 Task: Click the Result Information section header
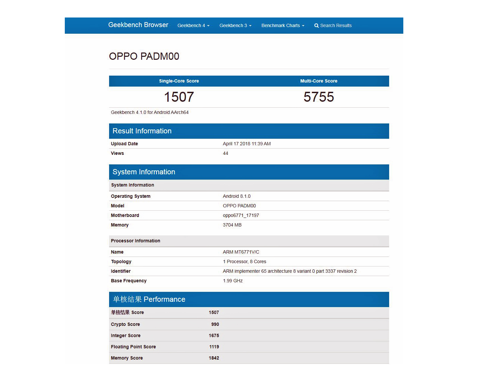pos(249,131)
